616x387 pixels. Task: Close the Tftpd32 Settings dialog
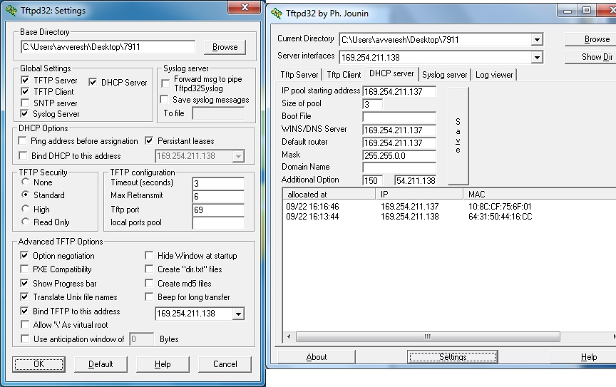point(245,7)
